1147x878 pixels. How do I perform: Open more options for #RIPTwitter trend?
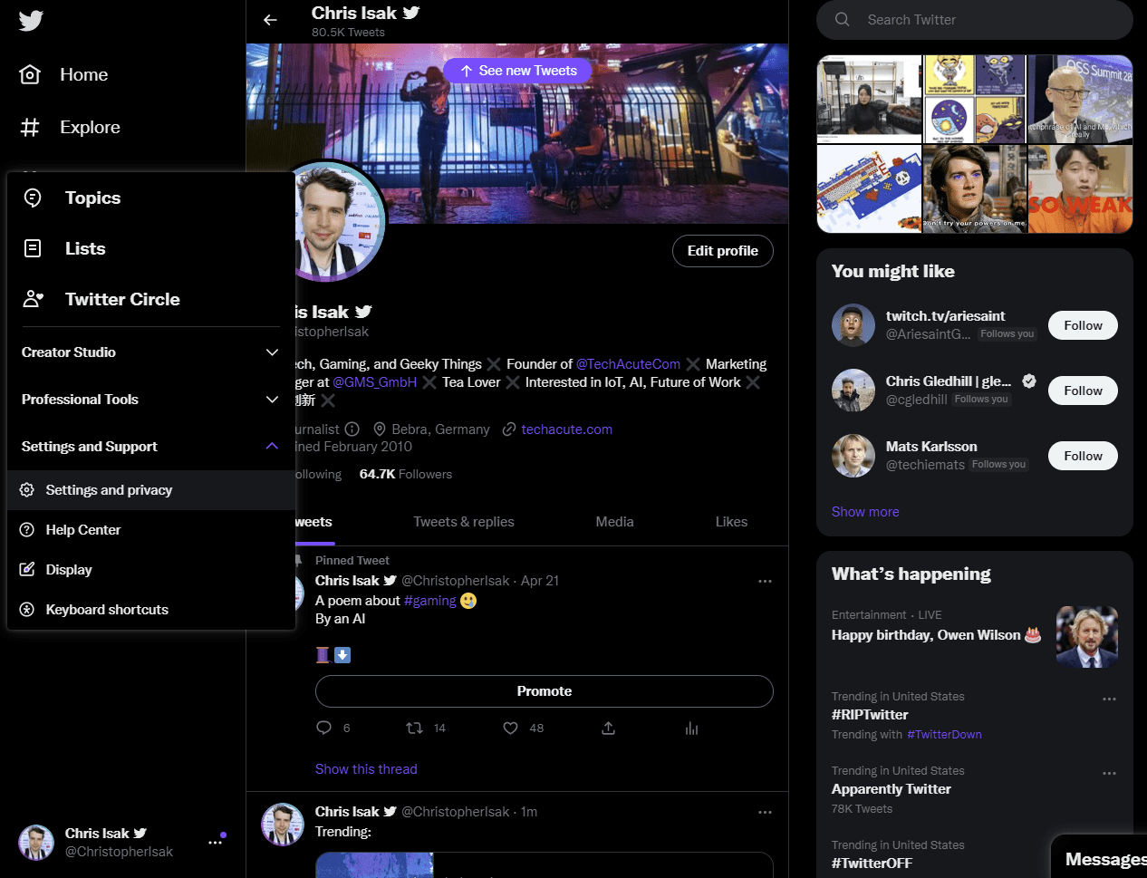(x=1109, y=700)
